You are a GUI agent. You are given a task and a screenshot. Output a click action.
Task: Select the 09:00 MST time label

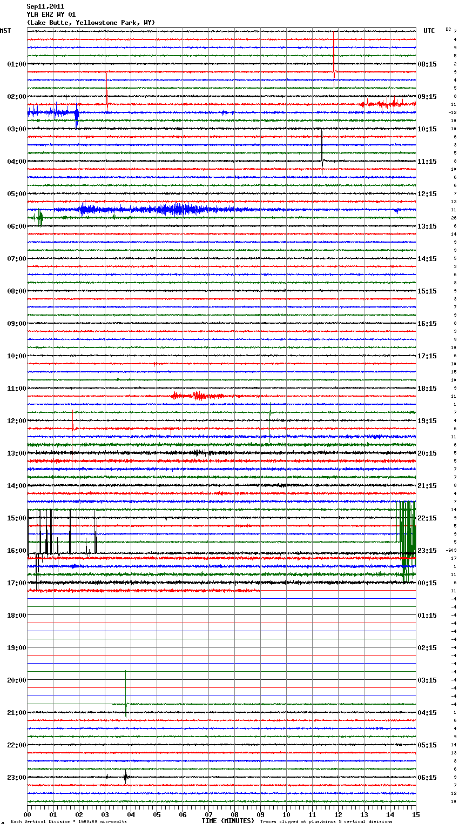point(17,324)
